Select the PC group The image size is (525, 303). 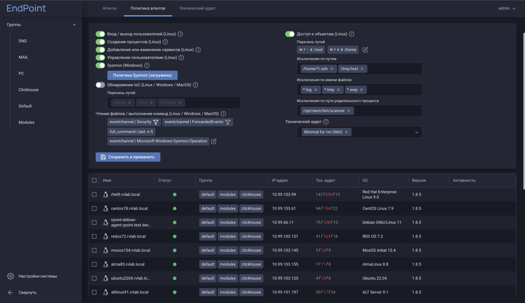(x=21, y=74)
